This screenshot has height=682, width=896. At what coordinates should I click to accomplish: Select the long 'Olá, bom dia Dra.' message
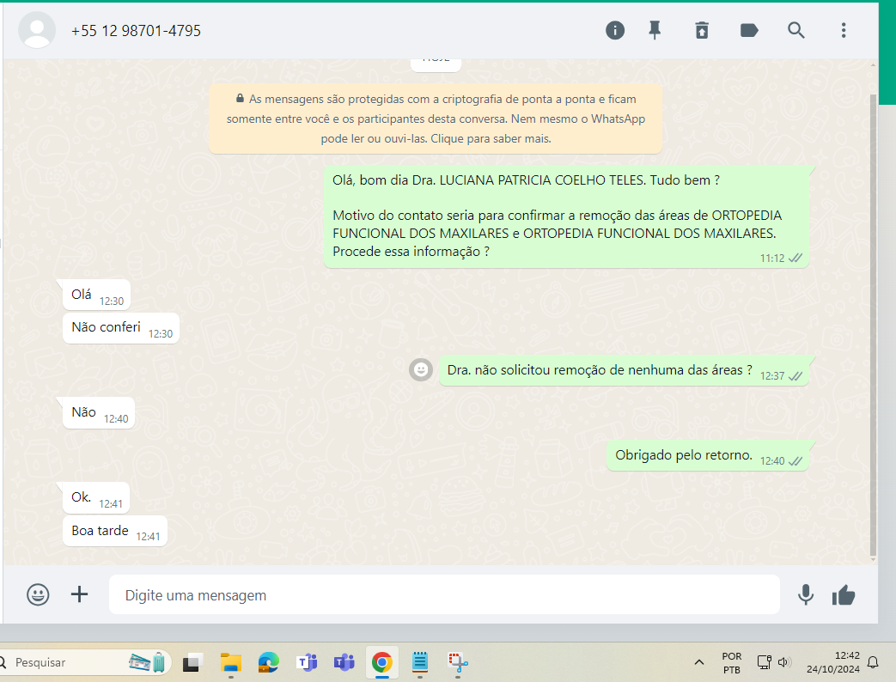click(566, 216)
